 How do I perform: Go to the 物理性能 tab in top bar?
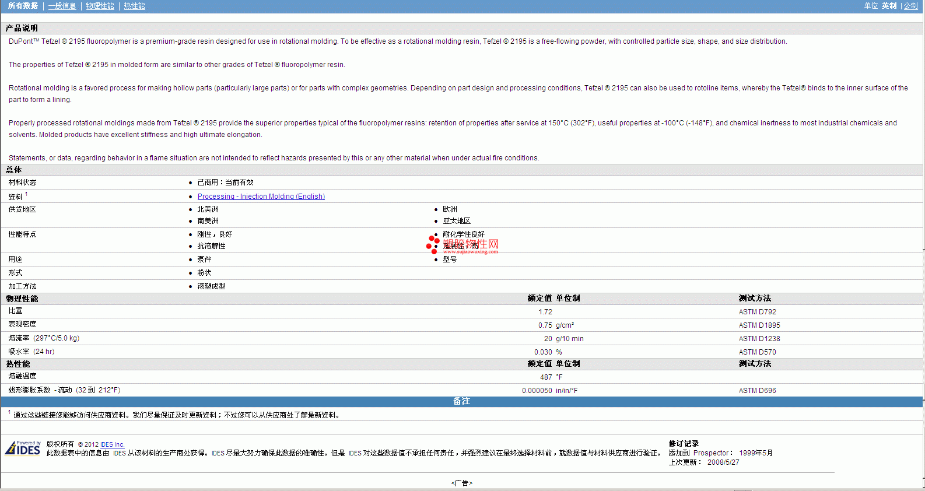pyautogui.click(x=100, y=6)
